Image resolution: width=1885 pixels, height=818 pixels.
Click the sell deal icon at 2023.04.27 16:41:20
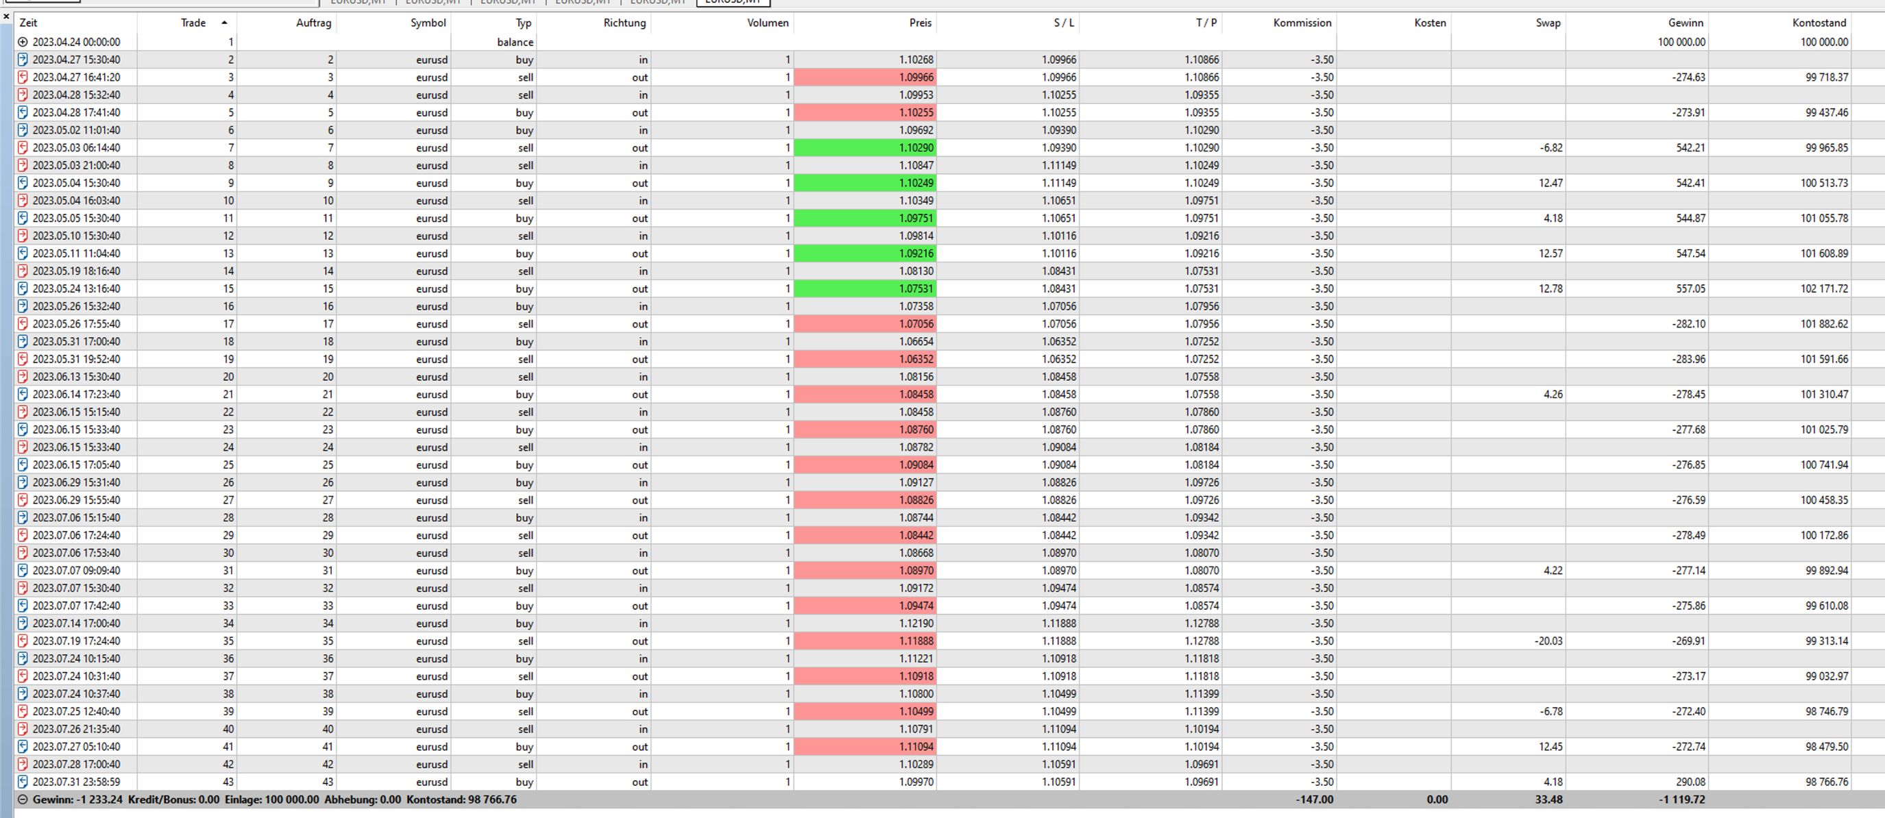pyautogui.click(x=23, y=77)
